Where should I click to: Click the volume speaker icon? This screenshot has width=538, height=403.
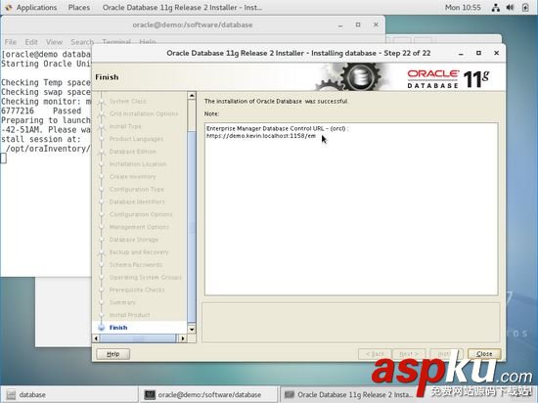coord(511,8)
